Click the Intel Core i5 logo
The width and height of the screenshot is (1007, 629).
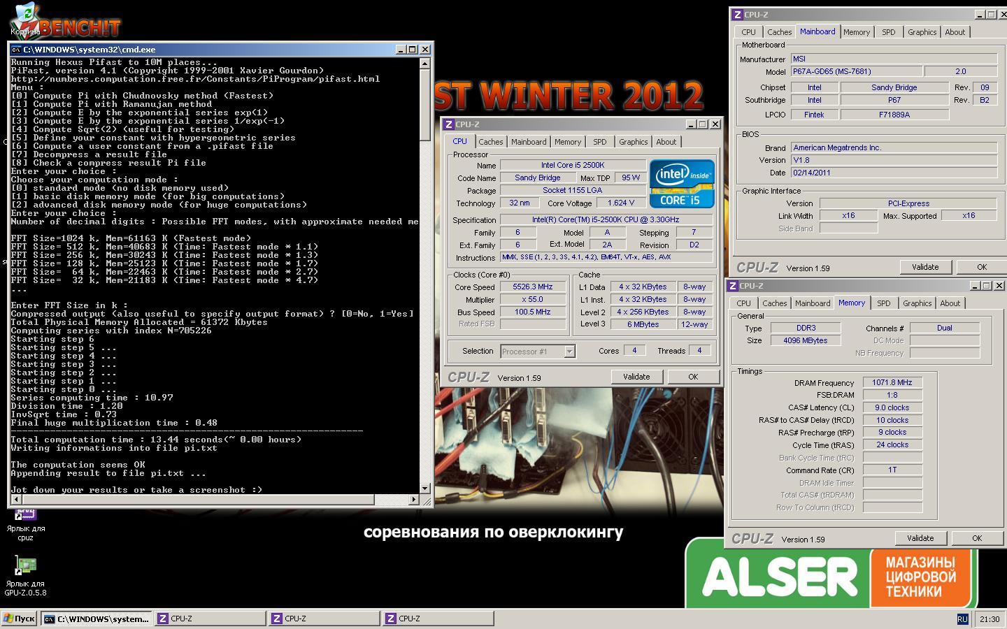pyautogui.click(x=682, y=184)
